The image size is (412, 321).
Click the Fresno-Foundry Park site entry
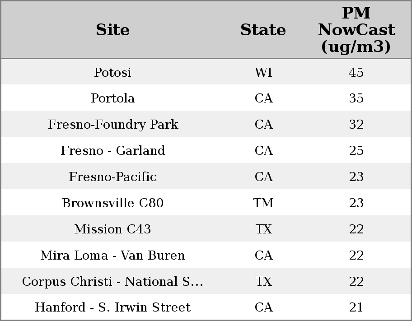(113, 125)
